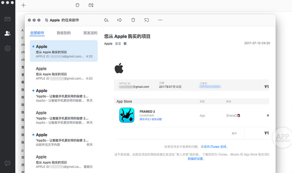This screenshot has height=173, width=292.
Task: Click the 总计 total label
Action: click(234, 133)
